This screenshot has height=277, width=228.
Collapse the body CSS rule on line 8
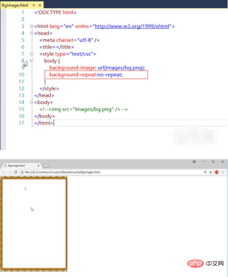[x=31, y=61]
